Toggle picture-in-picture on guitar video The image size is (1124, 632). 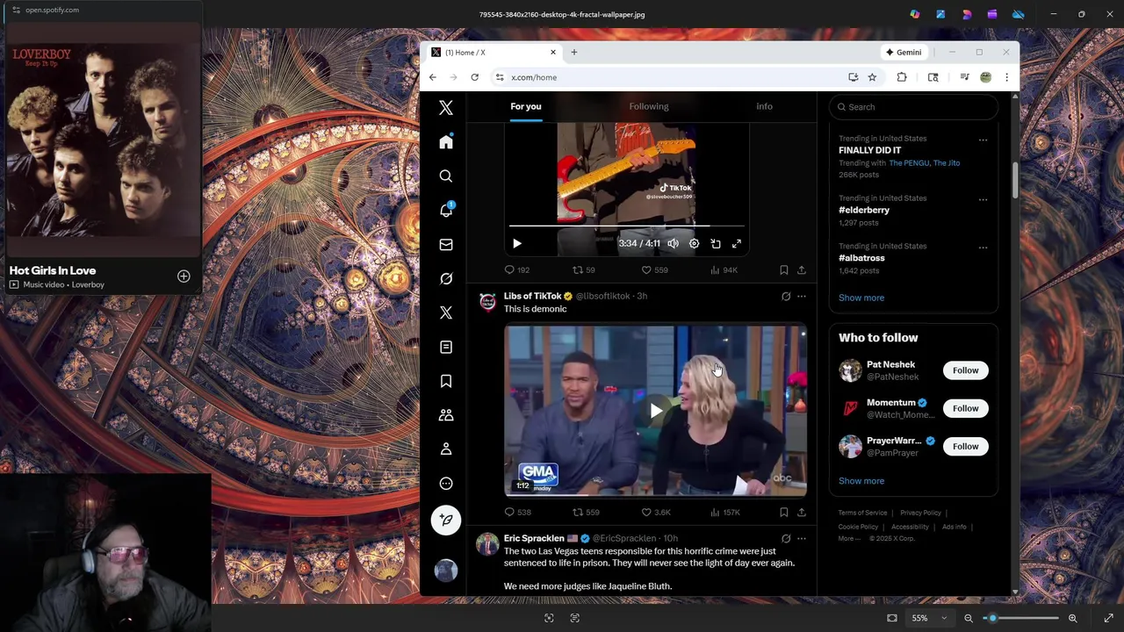(716, 243)
